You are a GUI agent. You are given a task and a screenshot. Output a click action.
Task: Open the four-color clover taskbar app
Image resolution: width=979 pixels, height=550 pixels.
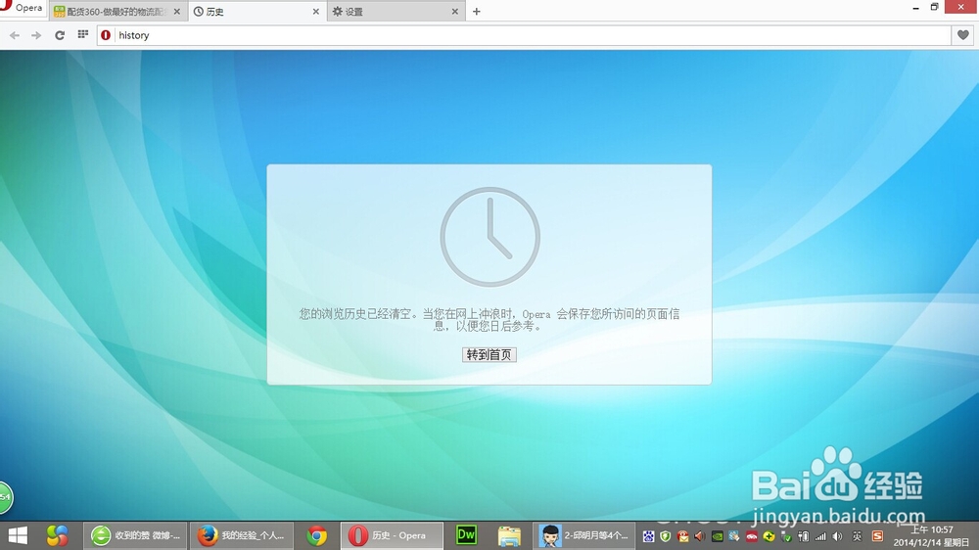click(57, 535)
